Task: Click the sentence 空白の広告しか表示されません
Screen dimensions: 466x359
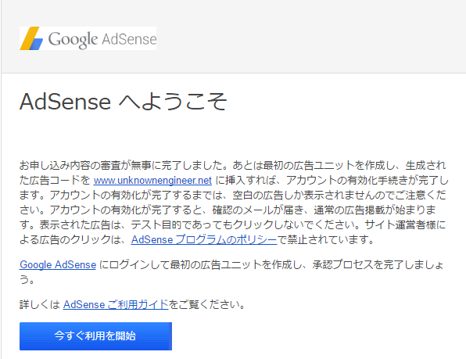Action: point(303,195)
